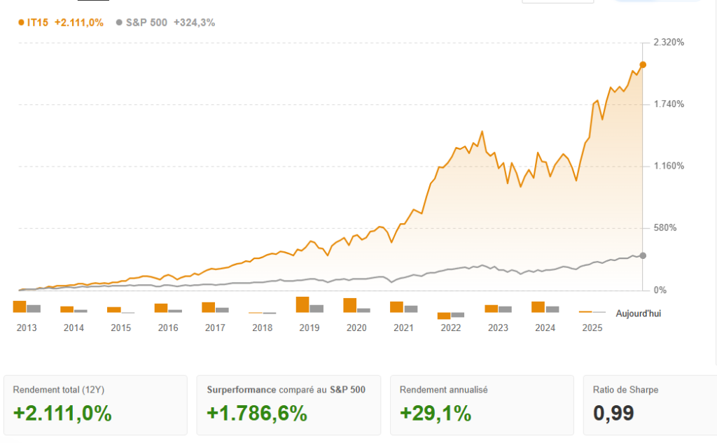
Task: Click the 2019 orange yearly return bar
Action: point(302,304)
